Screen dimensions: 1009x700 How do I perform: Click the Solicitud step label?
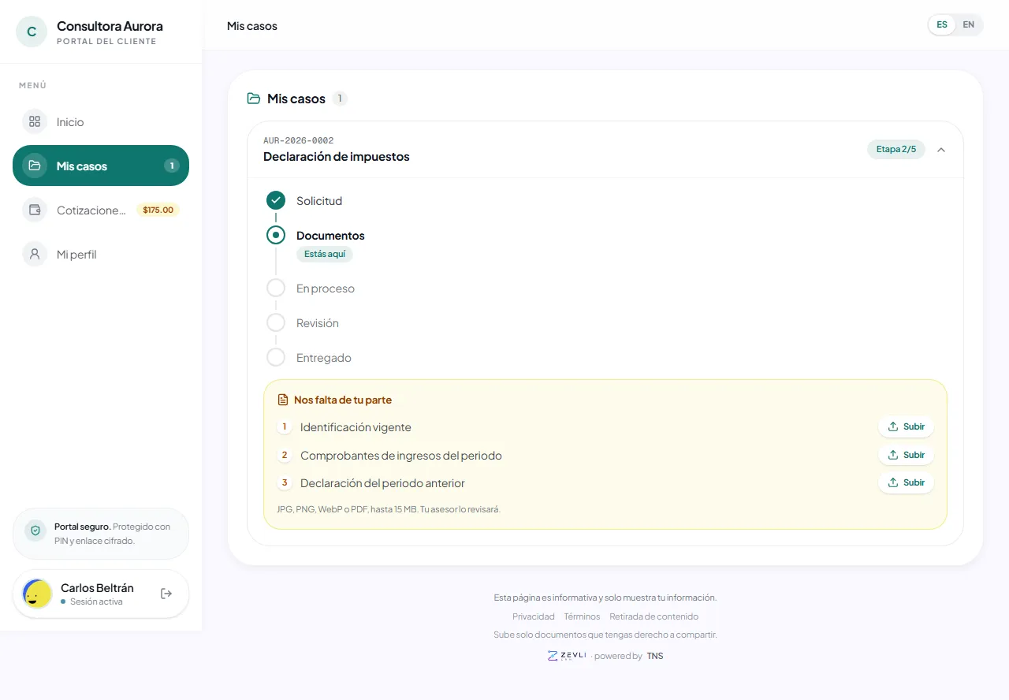(x=319, y=201)
